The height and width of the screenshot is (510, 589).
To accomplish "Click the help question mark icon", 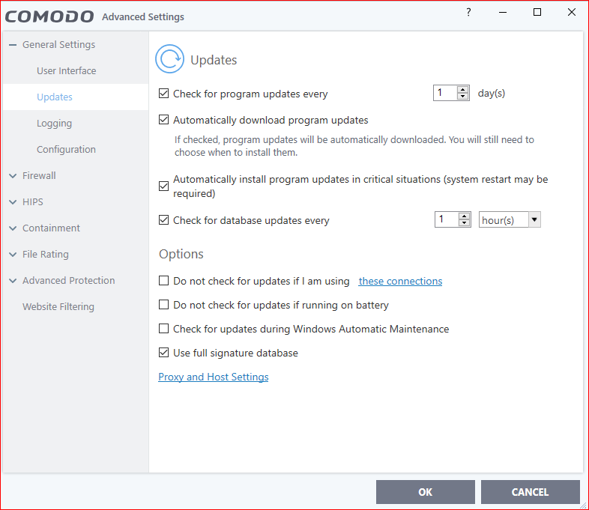I will coord(469,13).
